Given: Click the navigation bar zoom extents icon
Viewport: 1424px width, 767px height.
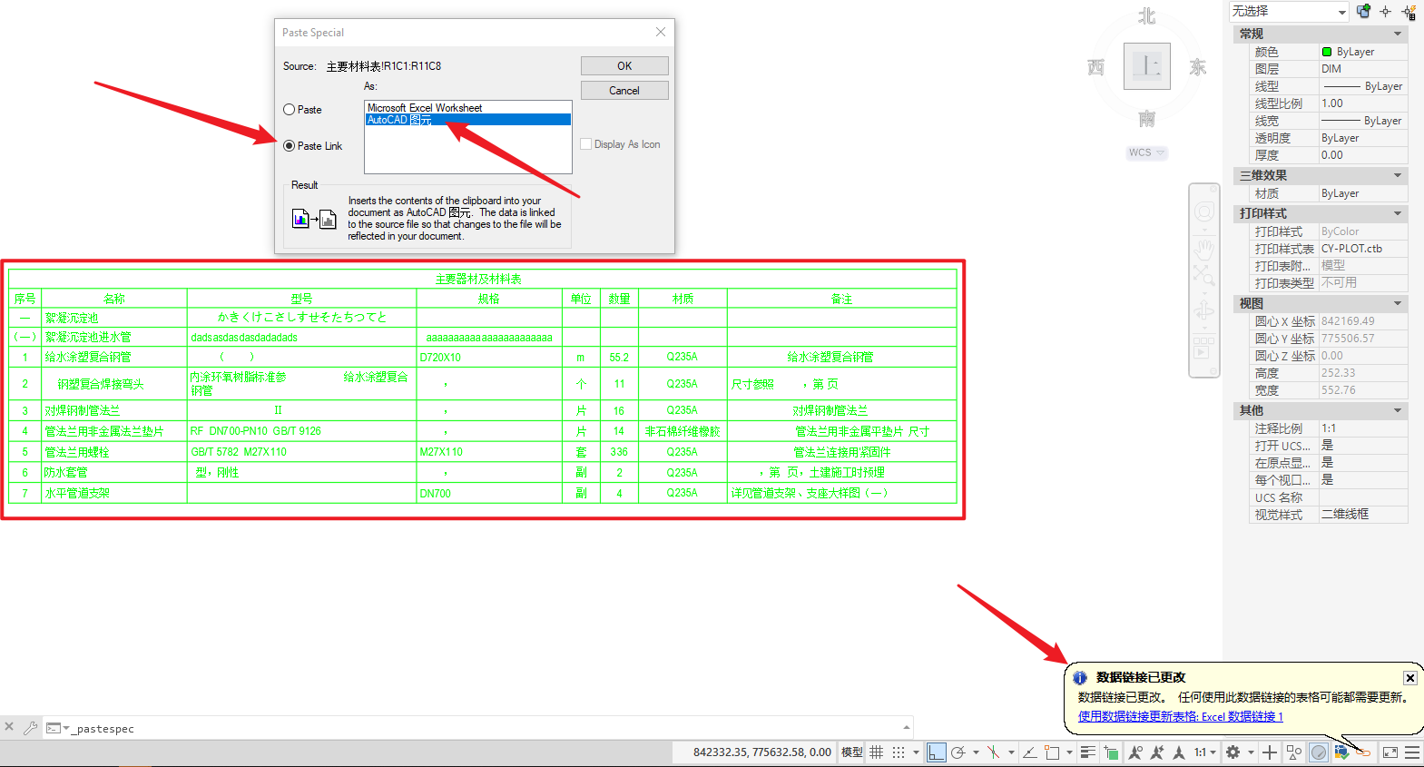Looking at the screenshot, I should point(1204,273).
